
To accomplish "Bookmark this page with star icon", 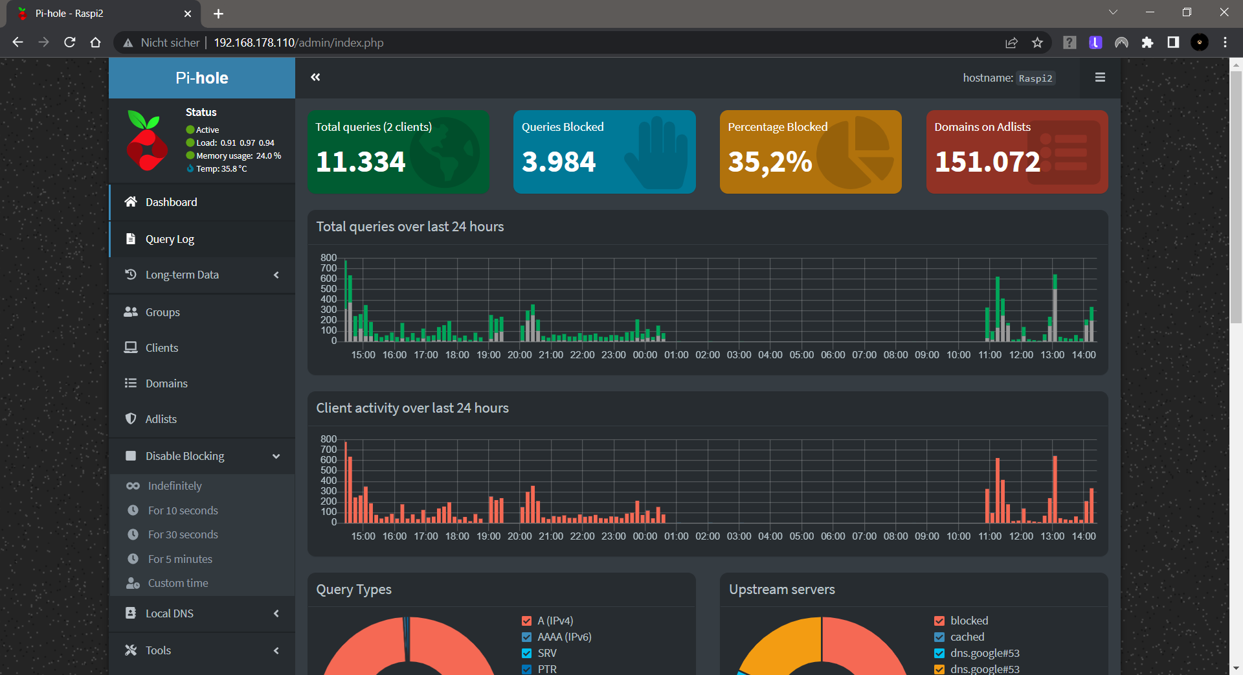I will coord(1037,43).
